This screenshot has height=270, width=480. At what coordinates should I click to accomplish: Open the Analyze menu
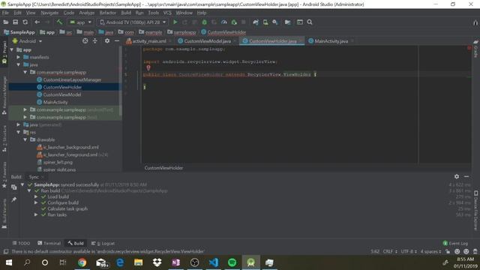pos(87,13)
